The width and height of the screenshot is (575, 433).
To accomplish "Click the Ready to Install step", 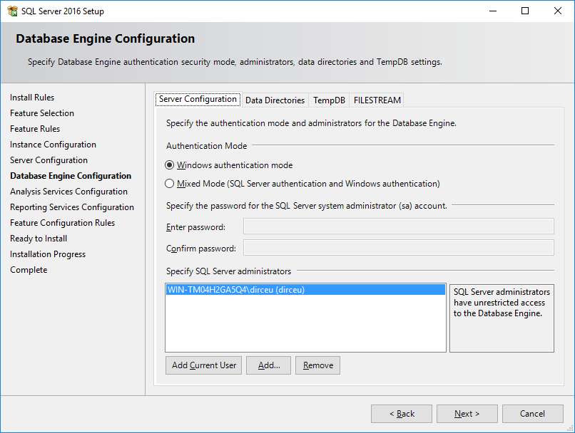I will tap(39, 239).
